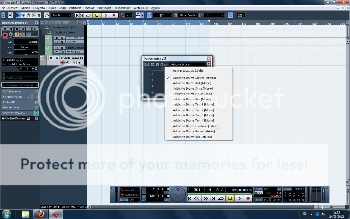This screenshot has height=219, width=350.
Task: Click 'Activar todas las Salidas'
Action: click(x=188, y=70)
